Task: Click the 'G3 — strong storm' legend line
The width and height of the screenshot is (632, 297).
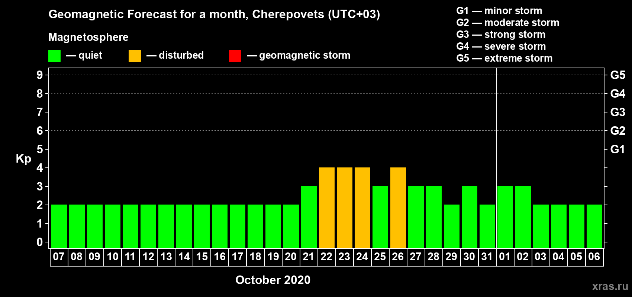Action: point(501,35)
